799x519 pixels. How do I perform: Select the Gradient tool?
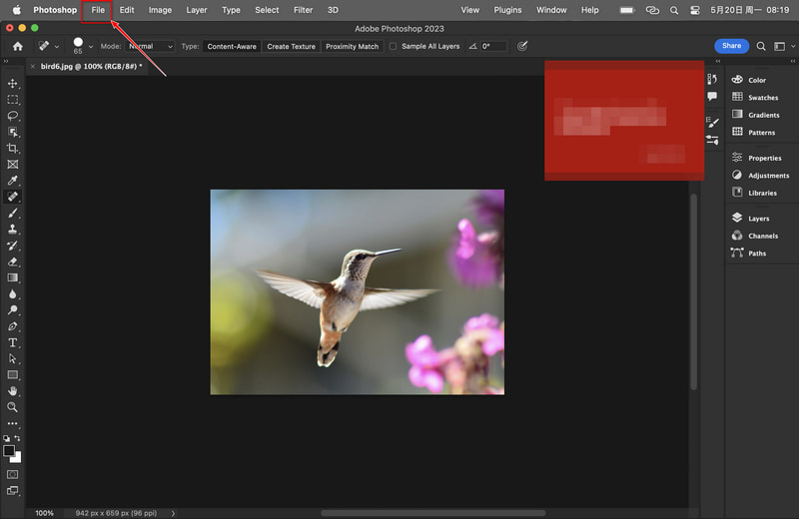pyautogui.click(x=12, y=277)
